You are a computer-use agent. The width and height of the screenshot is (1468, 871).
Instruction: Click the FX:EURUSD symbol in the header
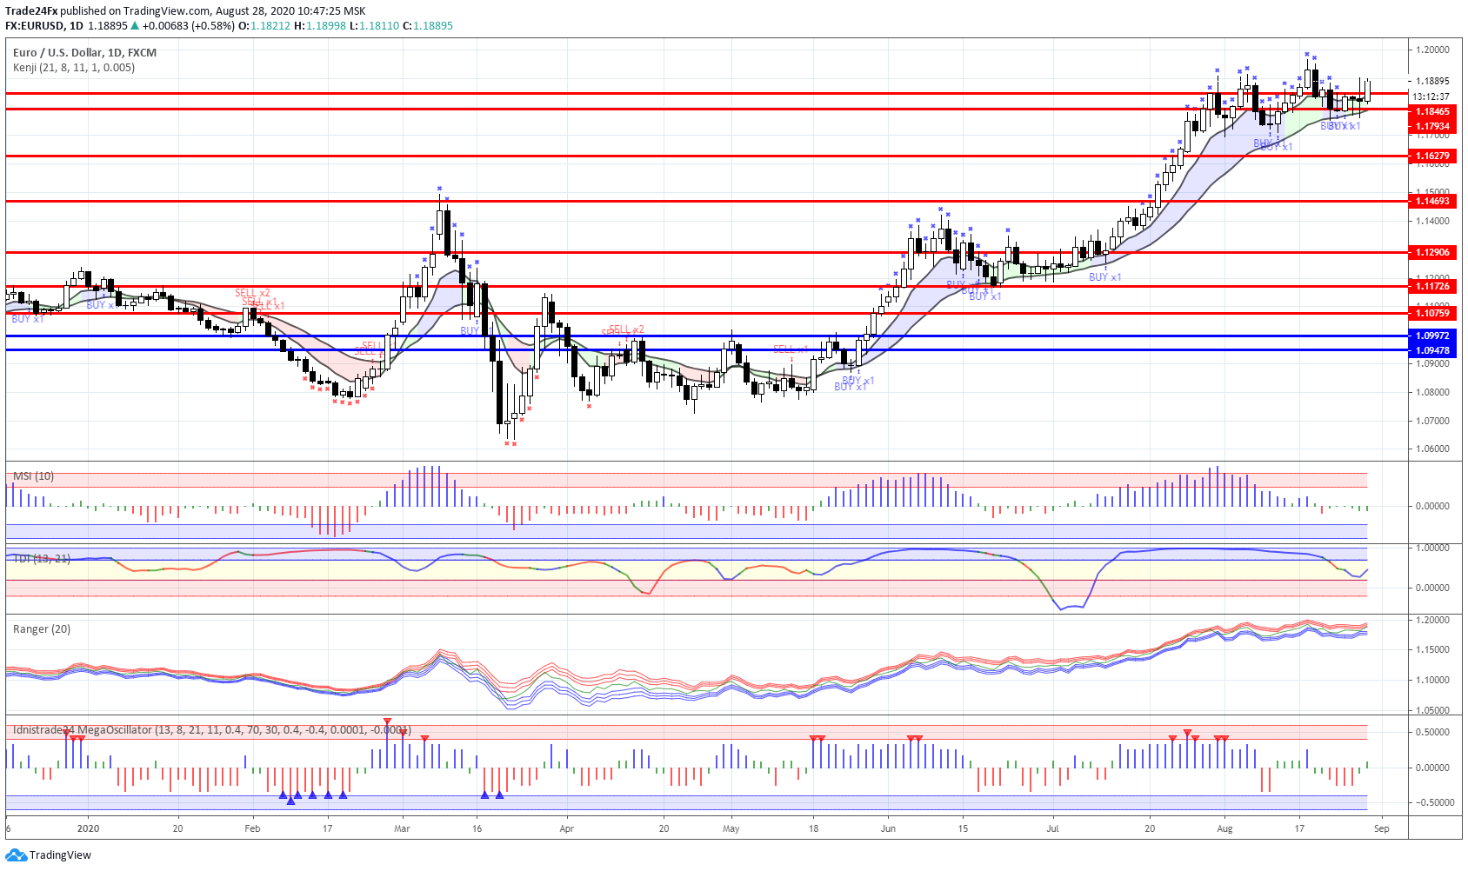36,25
